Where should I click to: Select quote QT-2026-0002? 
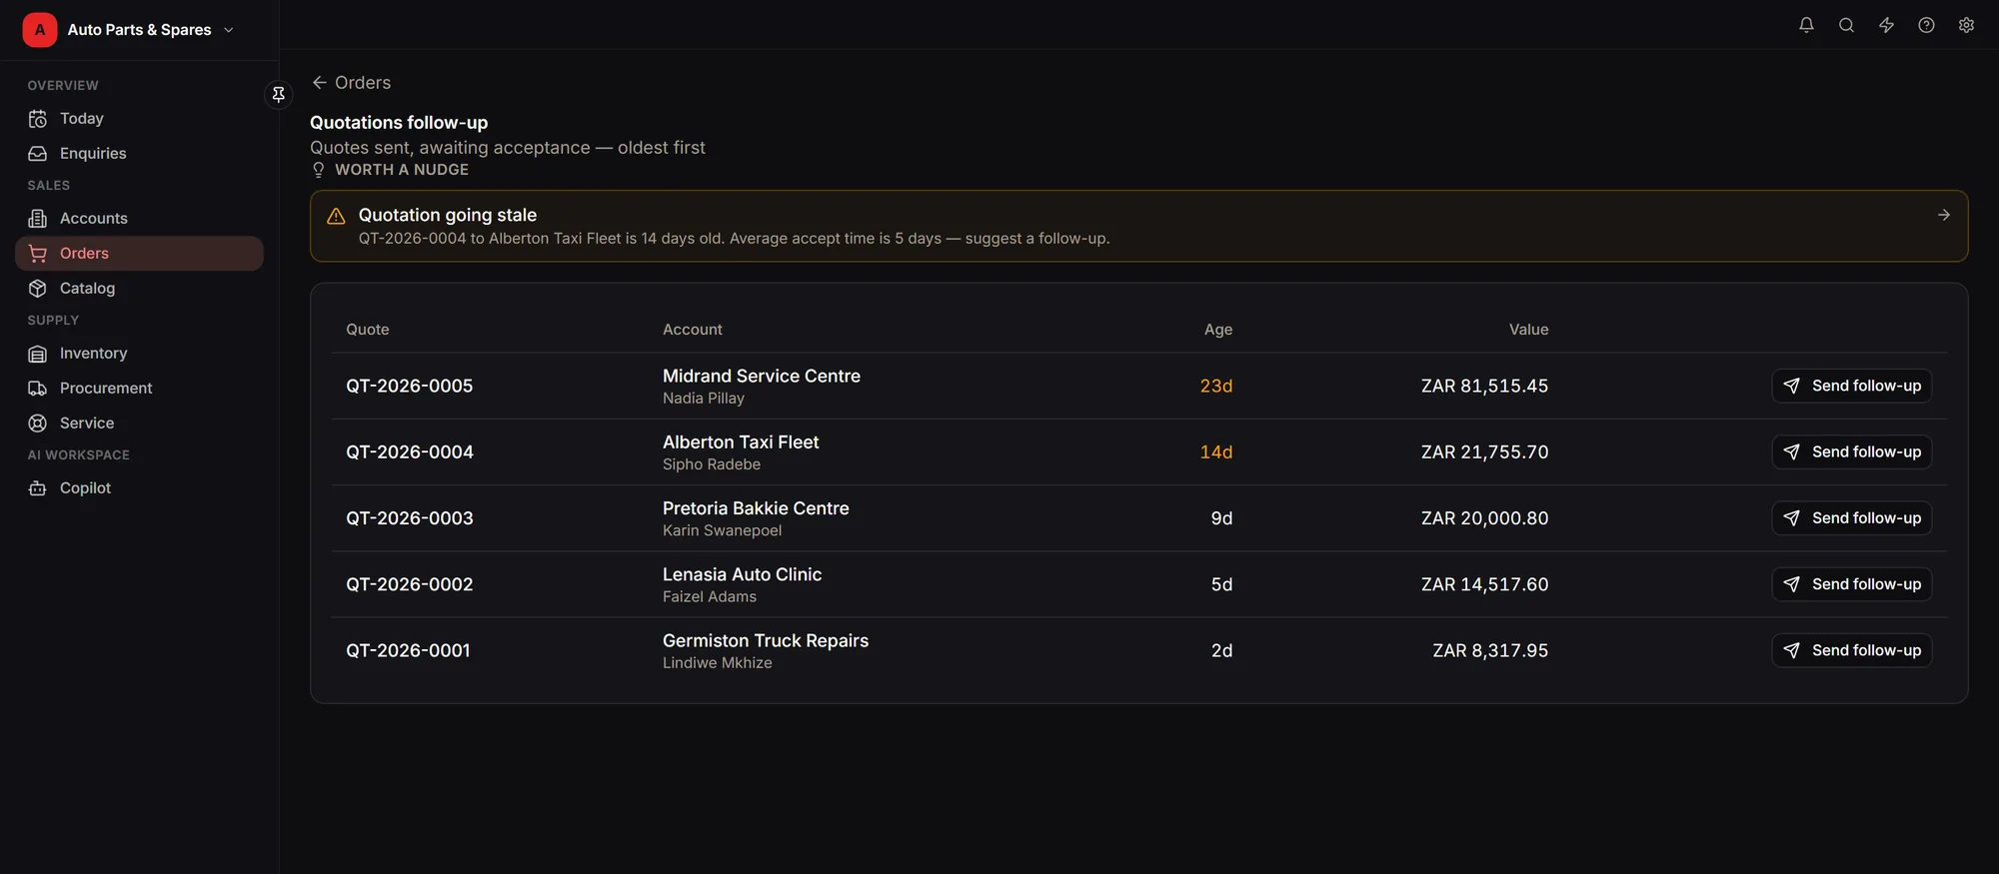click(x=409, y=584)
